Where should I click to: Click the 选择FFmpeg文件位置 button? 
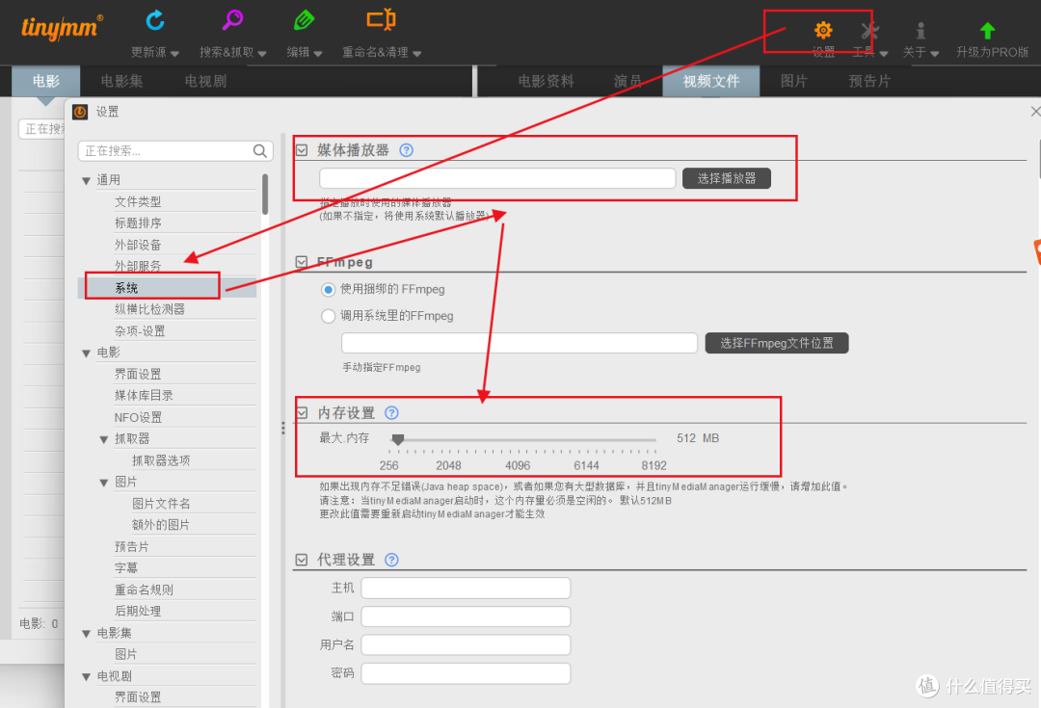coord(776,343)
